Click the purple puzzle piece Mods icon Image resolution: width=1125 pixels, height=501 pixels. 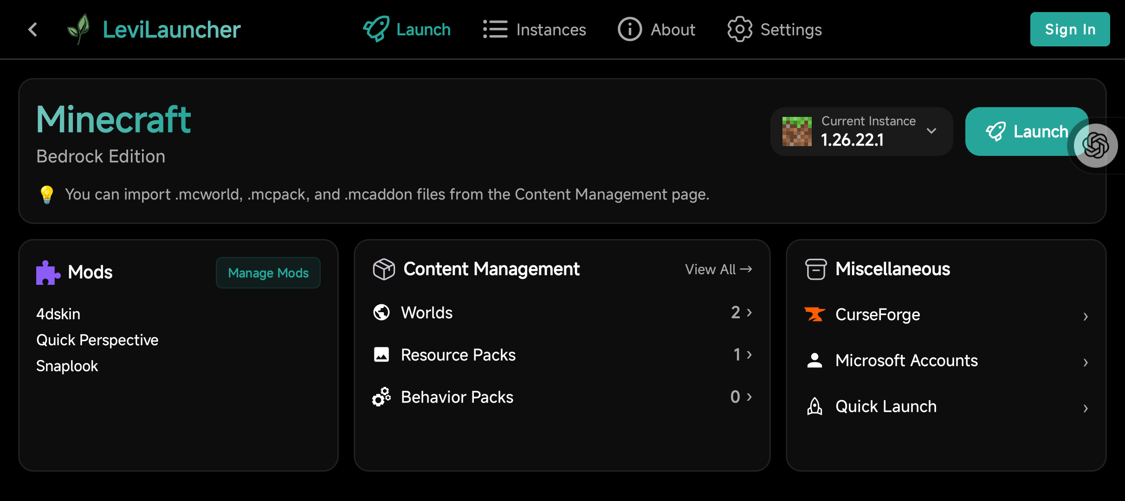point(48,272)
